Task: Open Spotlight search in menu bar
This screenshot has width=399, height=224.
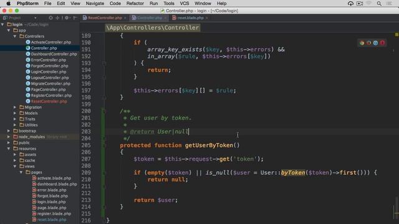Action: coord(379,4)
